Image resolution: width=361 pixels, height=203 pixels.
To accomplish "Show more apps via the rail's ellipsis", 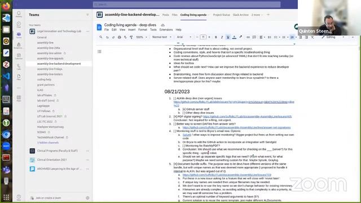I will point(19,88).
